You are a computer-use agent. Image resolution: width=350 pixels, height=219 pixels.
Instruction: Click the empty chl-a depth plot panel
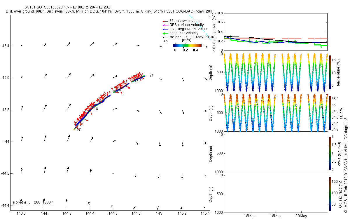tap(276, 153)
